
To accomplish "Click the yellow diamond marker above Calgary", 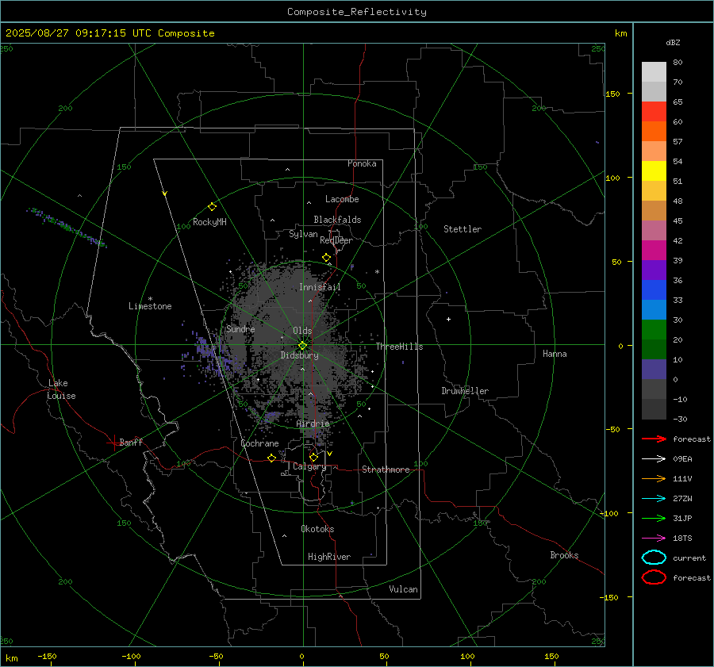I will 313,457.
